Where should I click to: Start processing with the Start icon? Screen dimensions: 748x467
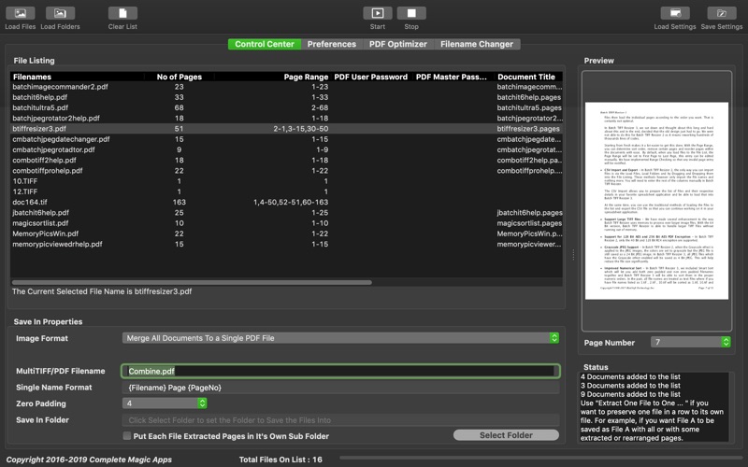click(378, 13)
